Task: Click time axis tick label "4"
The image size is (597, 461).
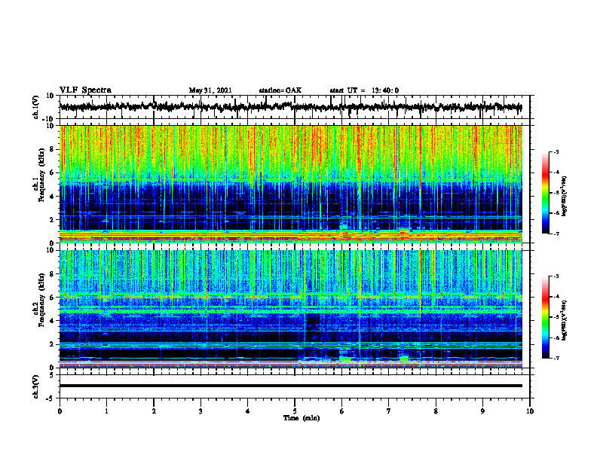Action: pos(248,411)
